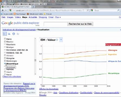Image resolution: width=121 pixels, height=97 pixels.
Task: Click the Effacer les sélections link
Action: click(12, 77)
